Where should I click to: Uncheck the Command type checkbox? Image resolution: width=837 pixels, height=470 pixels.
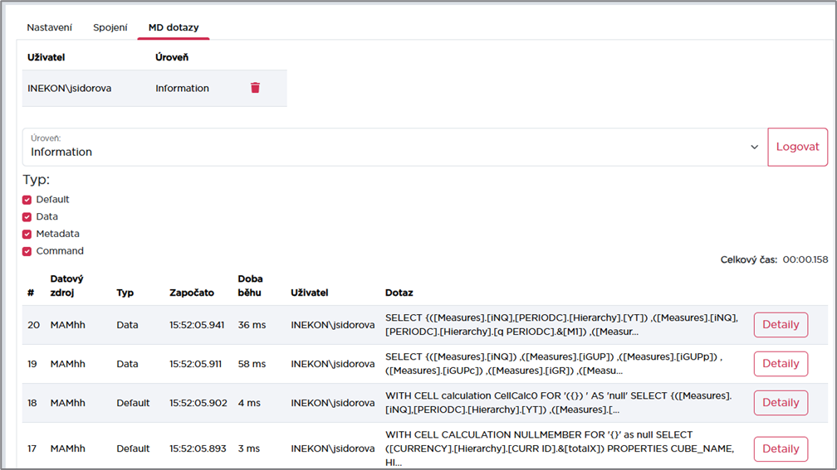click(x=27, y=251)
